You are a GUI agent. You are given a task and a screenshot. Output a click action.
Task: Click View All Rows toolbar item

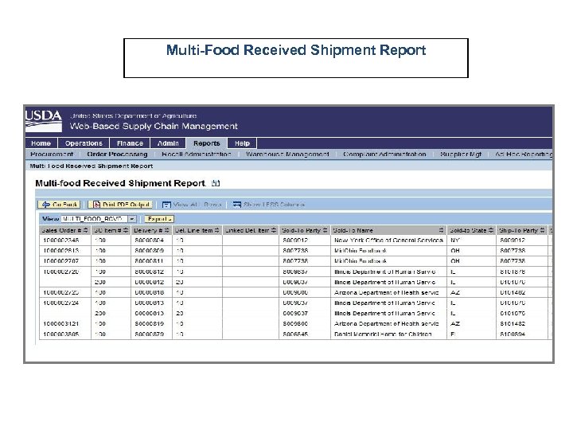point(192,205)
